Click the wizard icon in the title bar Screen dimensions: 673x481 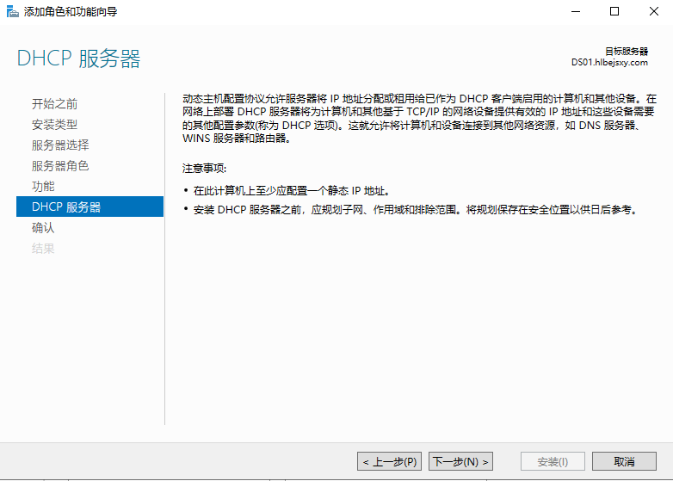pyautogui.click(x=12, y=12)
